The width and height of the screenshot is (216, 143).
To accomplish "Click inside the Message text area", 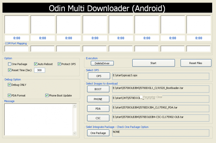I will pos(38,119).
